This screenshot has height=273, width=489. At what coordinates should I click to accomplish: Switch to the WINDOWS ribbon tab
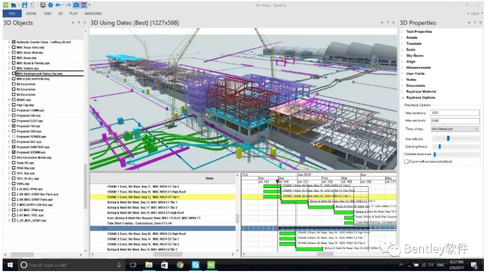(93, 14)
